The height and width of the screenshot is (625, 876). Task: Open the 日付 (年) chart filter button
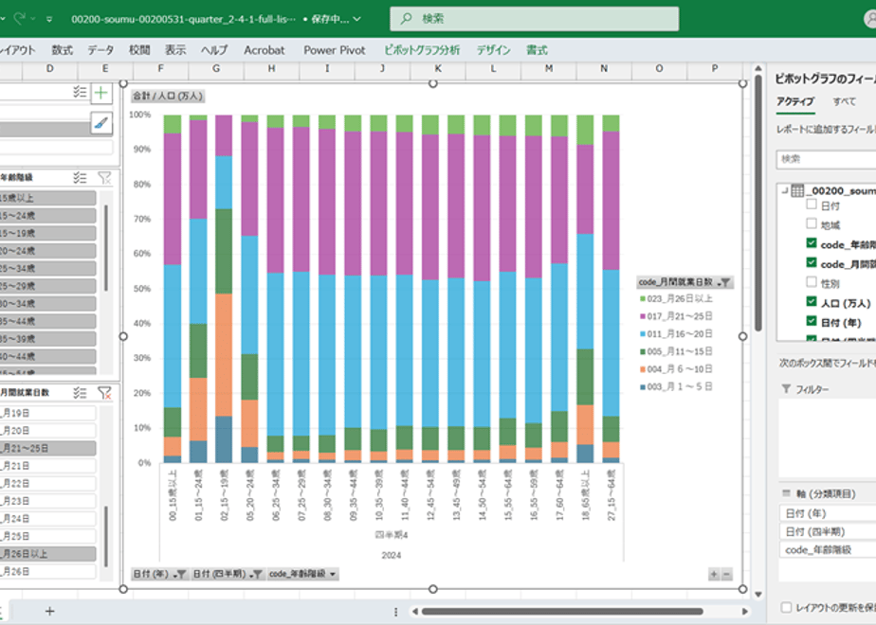[160, 574]
